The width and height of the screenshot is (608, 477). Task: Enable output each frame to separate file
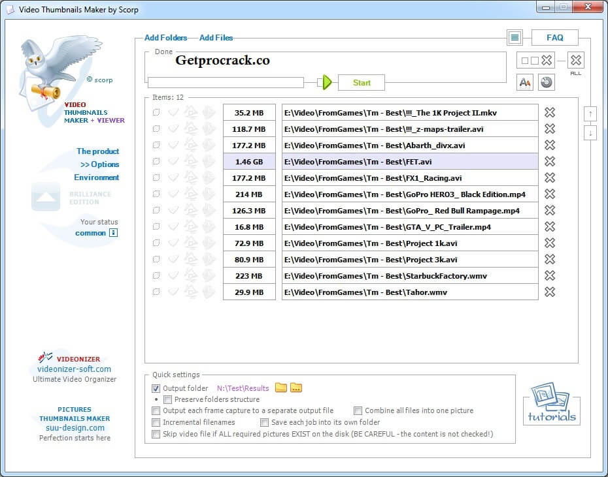156,410
